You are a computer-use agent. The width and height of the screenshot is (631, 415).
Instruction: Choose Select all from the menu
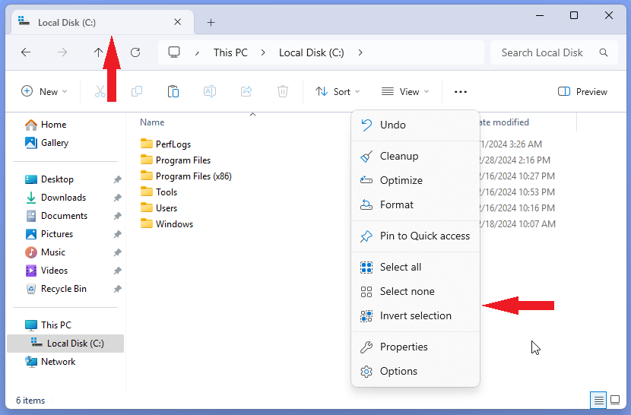tap(415, 268)
